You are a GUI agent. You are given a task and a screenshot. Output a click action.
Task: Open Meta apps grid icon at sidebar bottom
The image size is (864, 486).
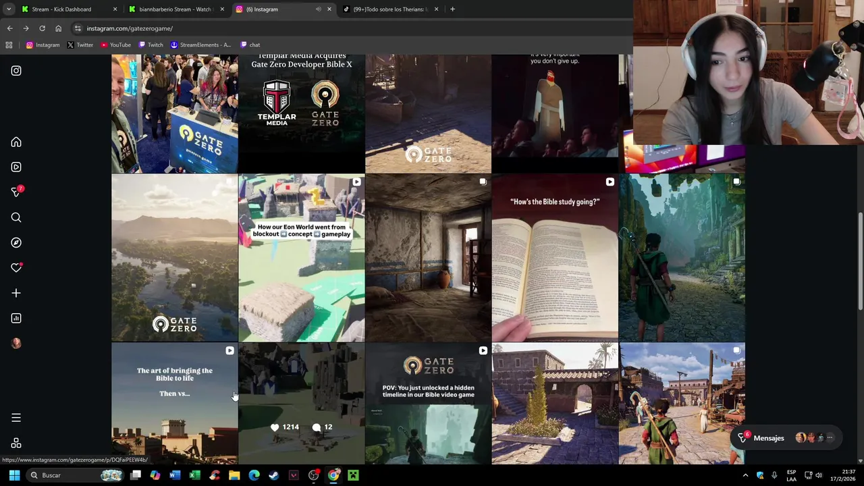click(x=16, y=443)
